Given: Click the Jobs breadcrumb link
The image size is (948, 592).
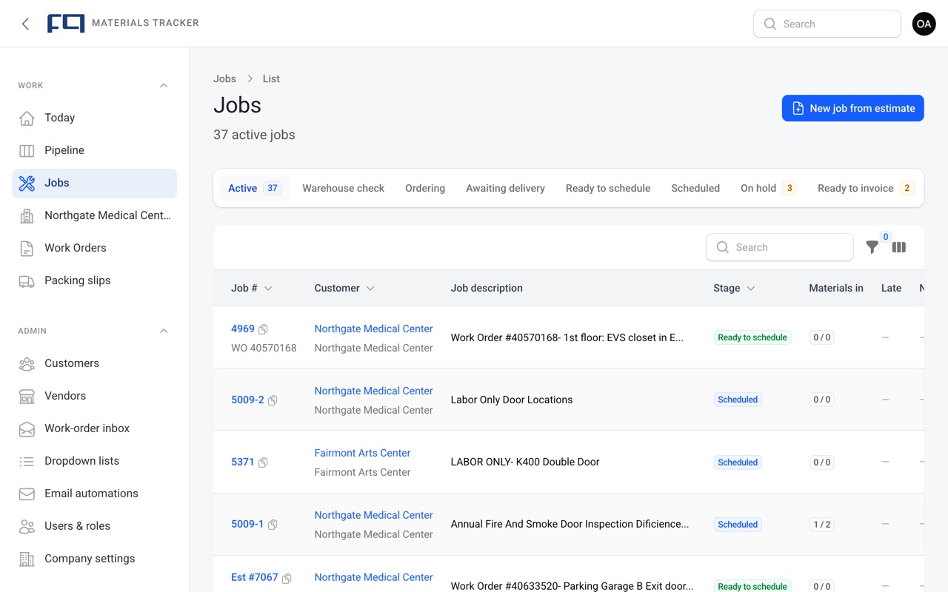Looking at the screenshot, I should point(224,78).
